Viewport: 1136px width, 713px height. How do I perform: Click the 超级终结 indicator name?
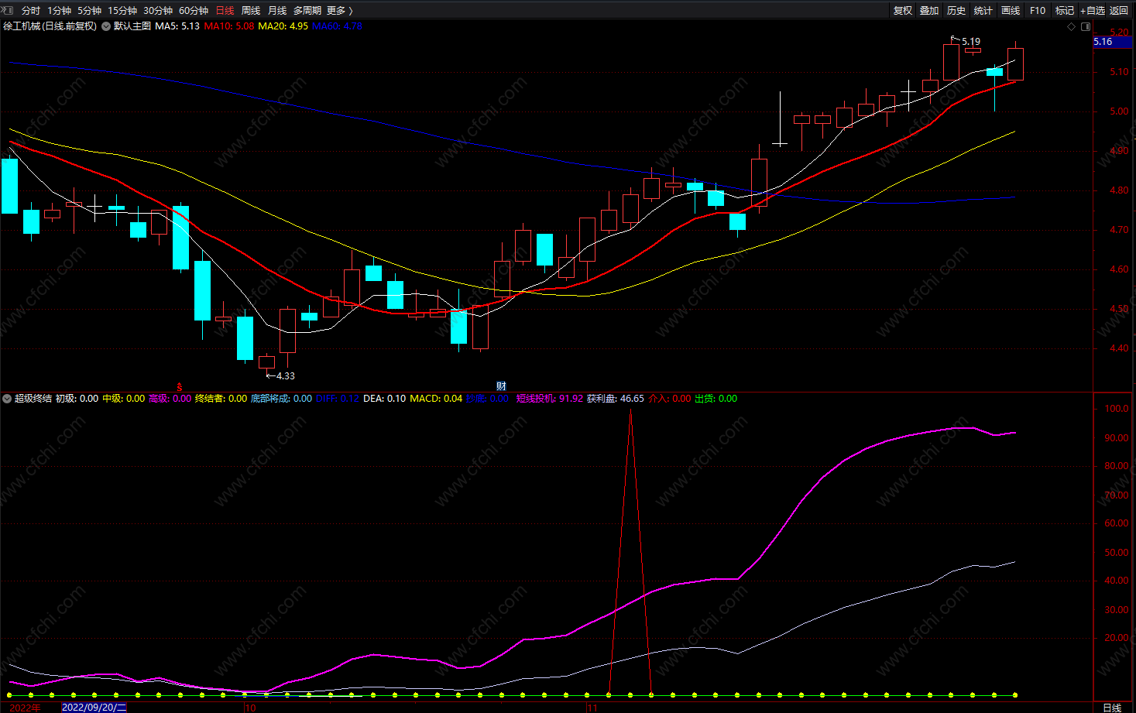point(33,399)
